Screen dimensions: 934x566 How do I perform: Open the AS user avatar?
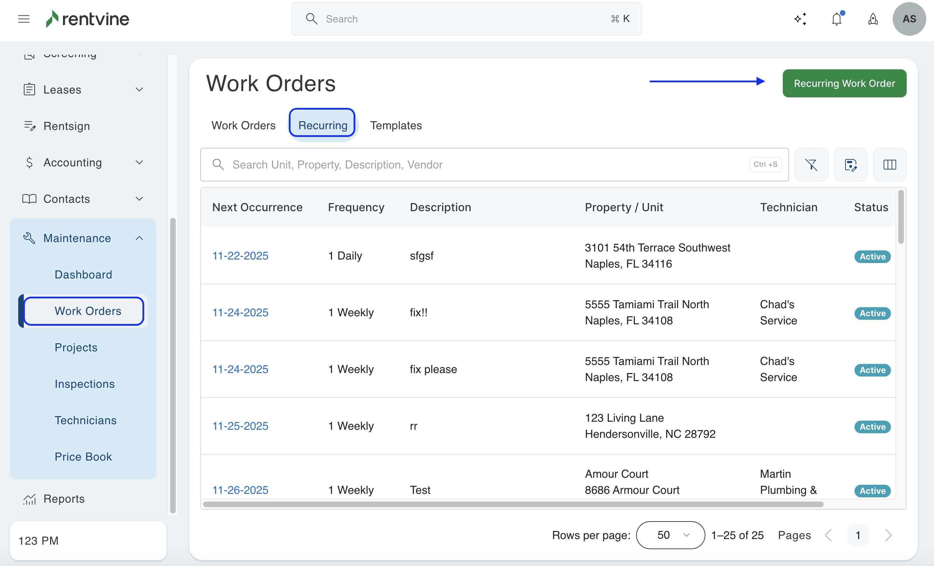(x=909, y=19)
